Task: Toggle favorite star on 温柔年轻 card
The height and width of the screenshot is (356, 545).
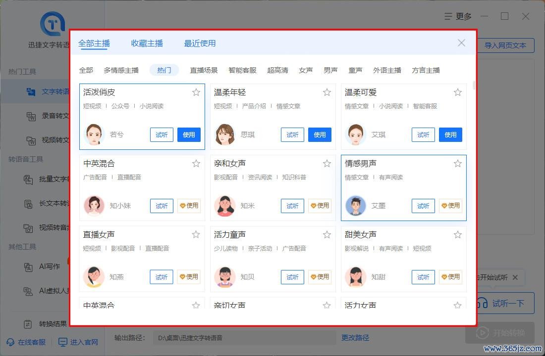Action: [x=327, y=92]
